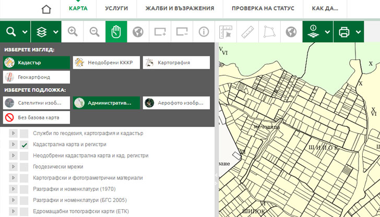This screenshot has height=217, width=380.
Task: Go to ПРОВЕРКА НА СТАТУС tab
Action: coord(263,9)
